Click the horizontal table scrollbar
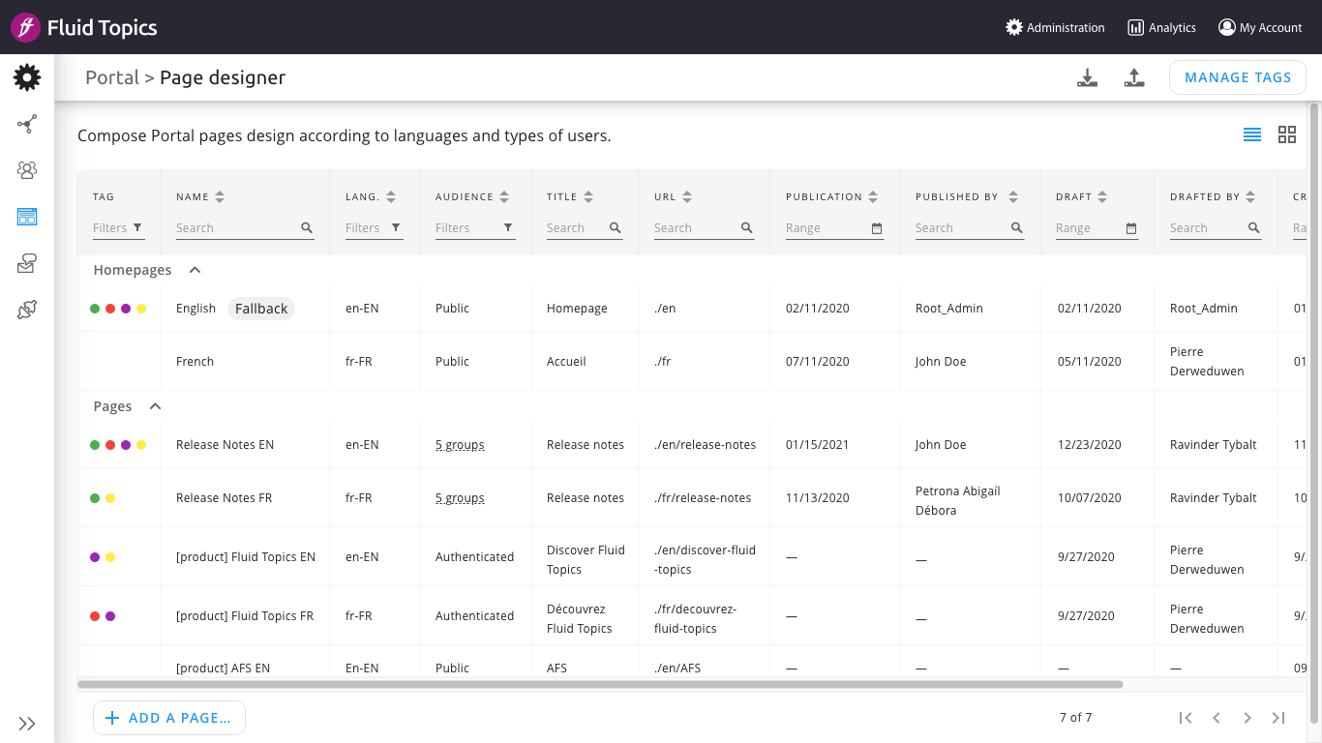 (600, 684)
